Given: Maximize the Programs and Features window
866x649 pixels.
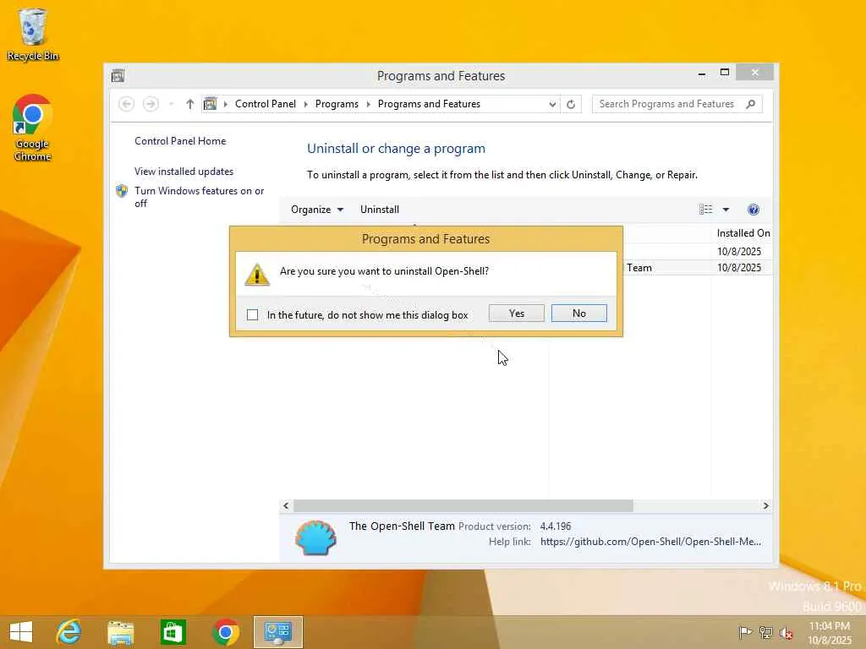Looking at the screenshot, I should (x=725, y=73).
